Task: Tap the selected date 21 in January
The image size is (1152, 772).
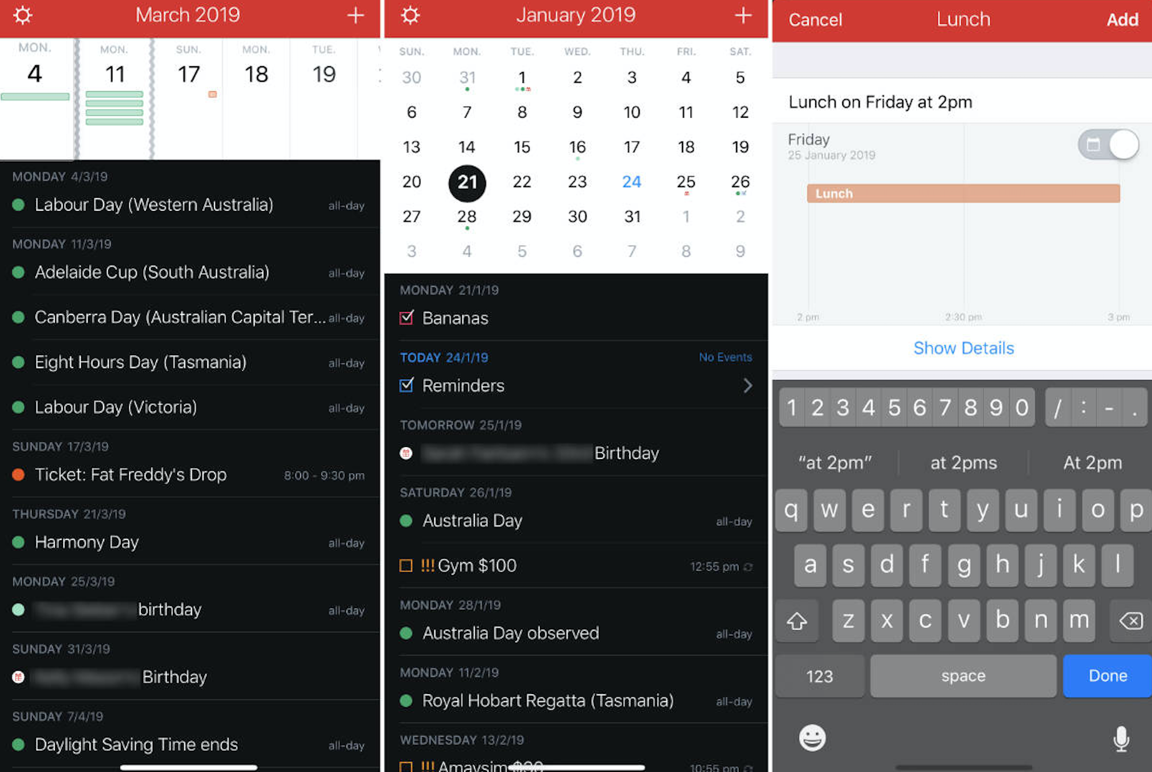Action: point(468,181)
